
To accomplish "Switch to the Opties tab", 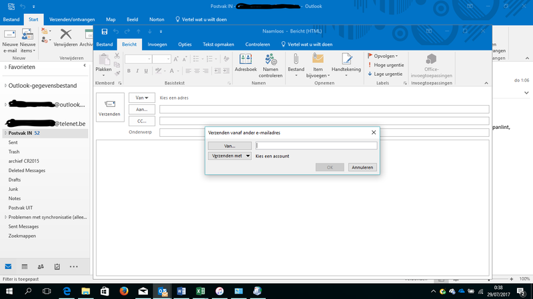I will pyautogui.click(x=185, y=45).
